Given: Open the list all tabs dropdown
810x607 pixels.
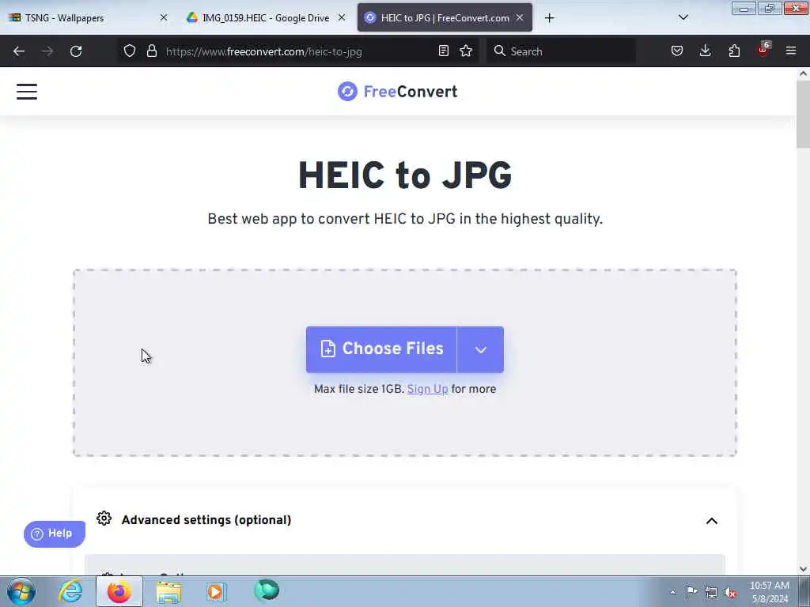Looking at the screenshot, I should (x=683, y=18).
